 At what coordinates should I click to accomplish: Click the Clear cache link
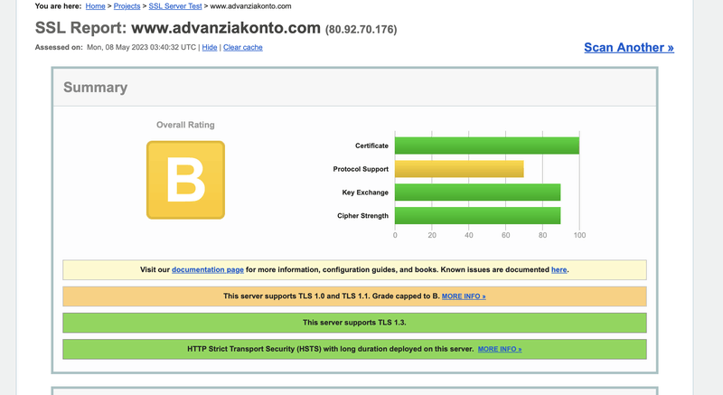tap(242, 48)
